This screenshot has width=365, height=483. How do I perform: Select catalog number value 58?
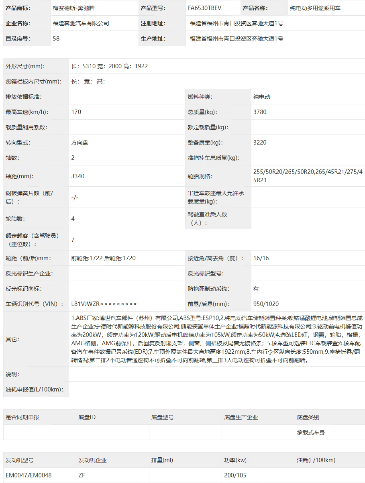click(x=56, y=39)
